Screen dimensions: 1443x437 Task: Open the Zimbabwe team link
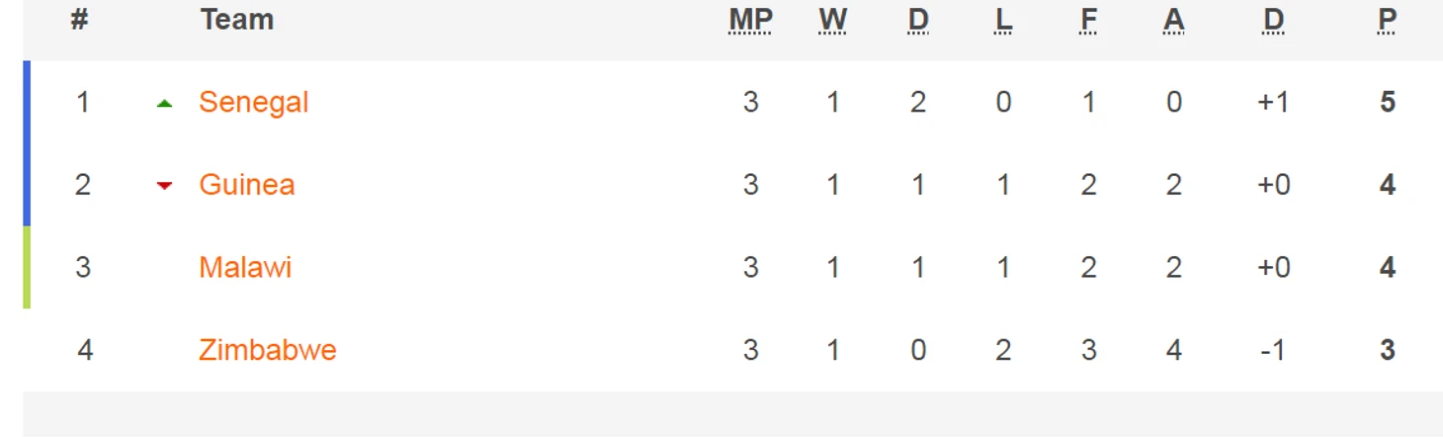click(267, 350)
